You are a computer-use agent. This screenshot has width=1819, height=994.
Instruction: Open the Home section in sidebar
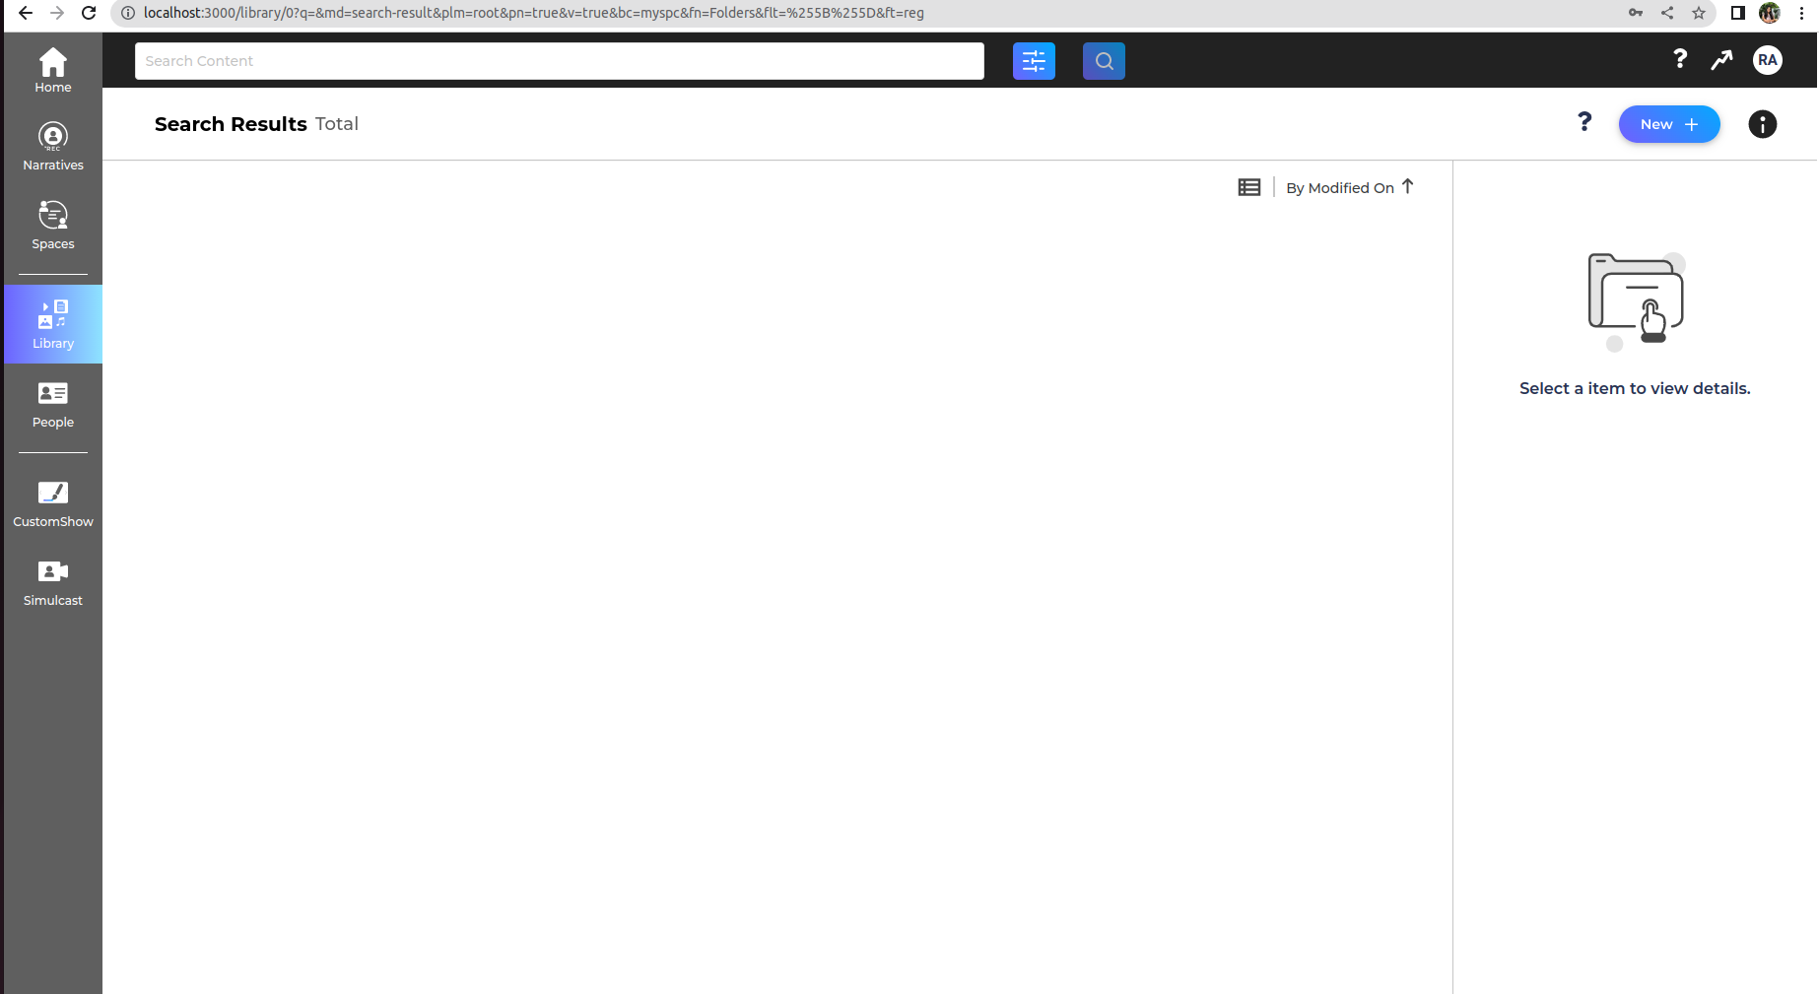pos(53,70)
